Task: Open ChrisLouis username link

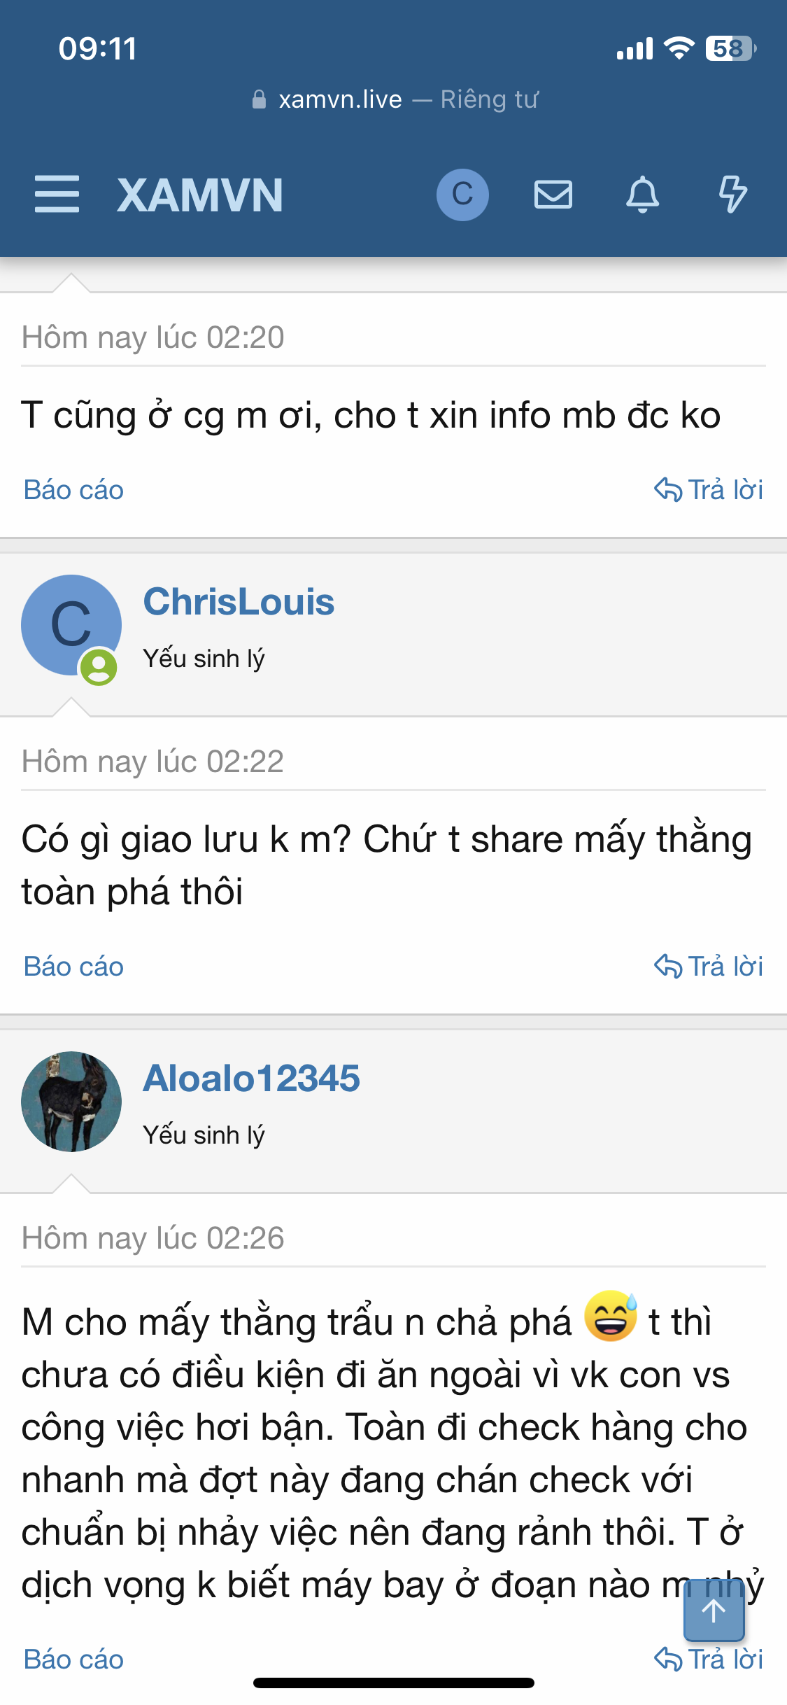Action: coord(239,602)
